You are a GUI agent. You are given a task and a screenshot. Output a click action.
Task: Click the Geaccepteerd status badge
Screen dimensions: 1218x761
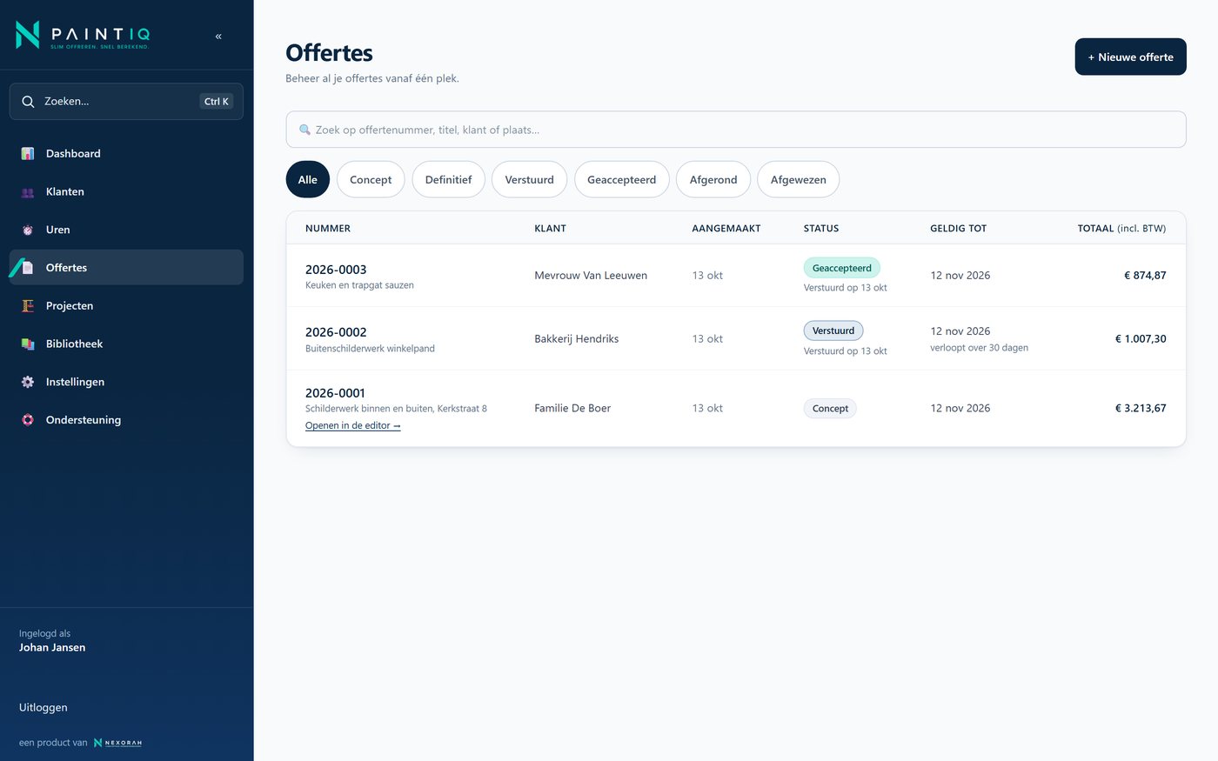pyautogui.click(x=842, y=268)
